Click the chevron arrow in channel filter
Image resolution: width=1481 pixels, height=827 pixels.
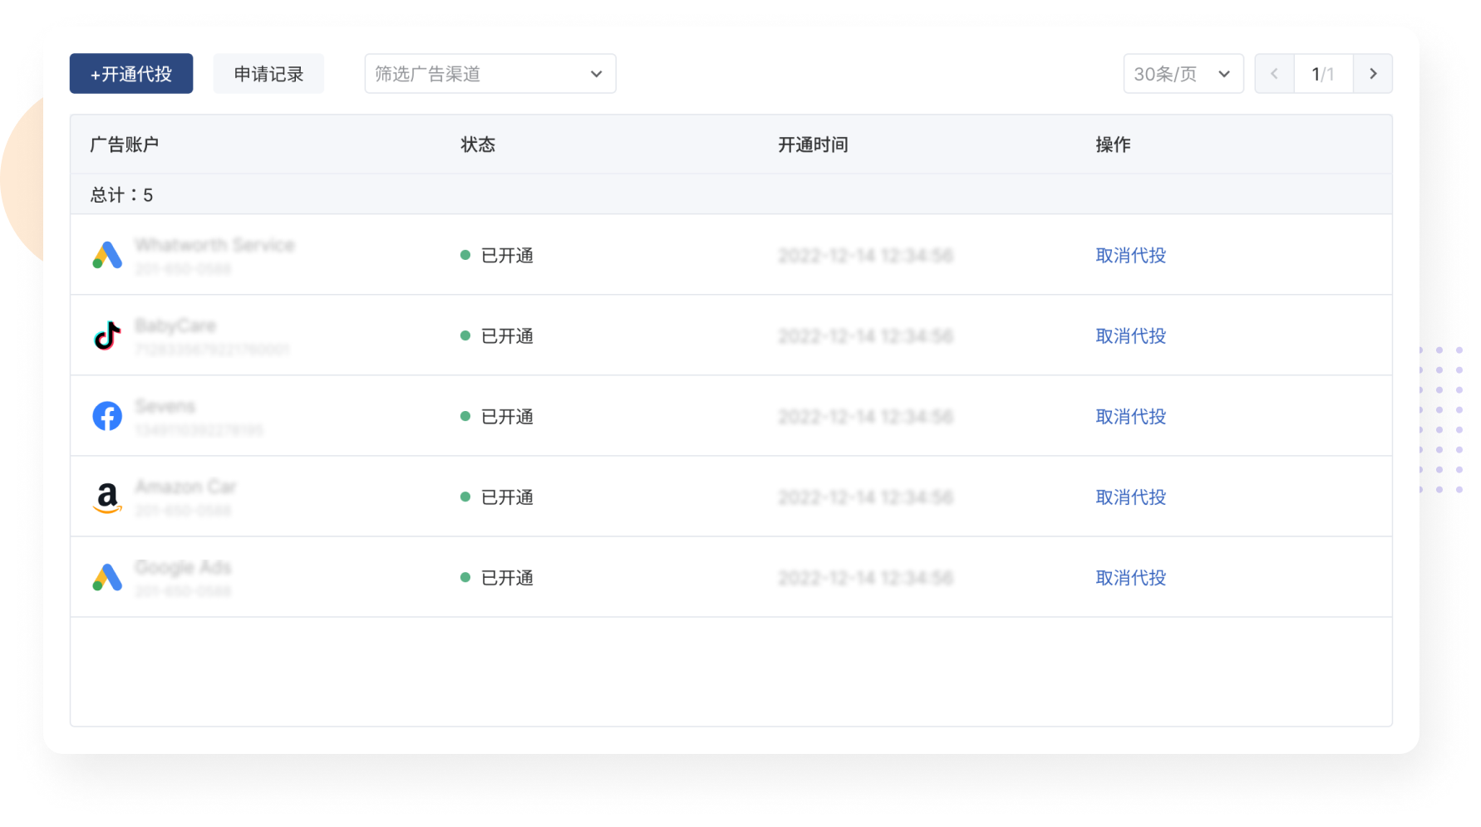tap(596, 74)
